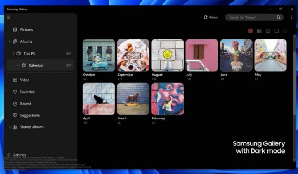Switch to the single image view
Viewport: 298px width, 174px height.
(277, 31)
